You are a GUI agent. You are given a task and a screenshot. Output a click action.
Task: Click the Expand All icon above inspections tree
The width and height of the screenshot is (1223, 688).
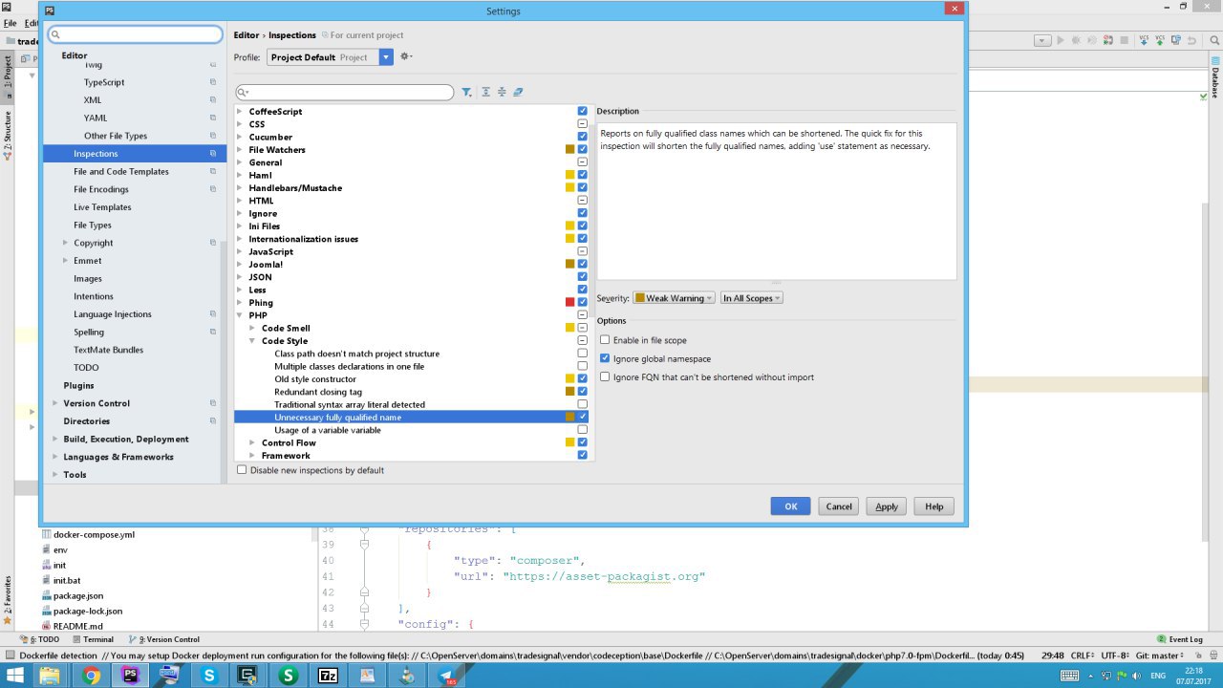pyautogui.click(x=485, y=93)
